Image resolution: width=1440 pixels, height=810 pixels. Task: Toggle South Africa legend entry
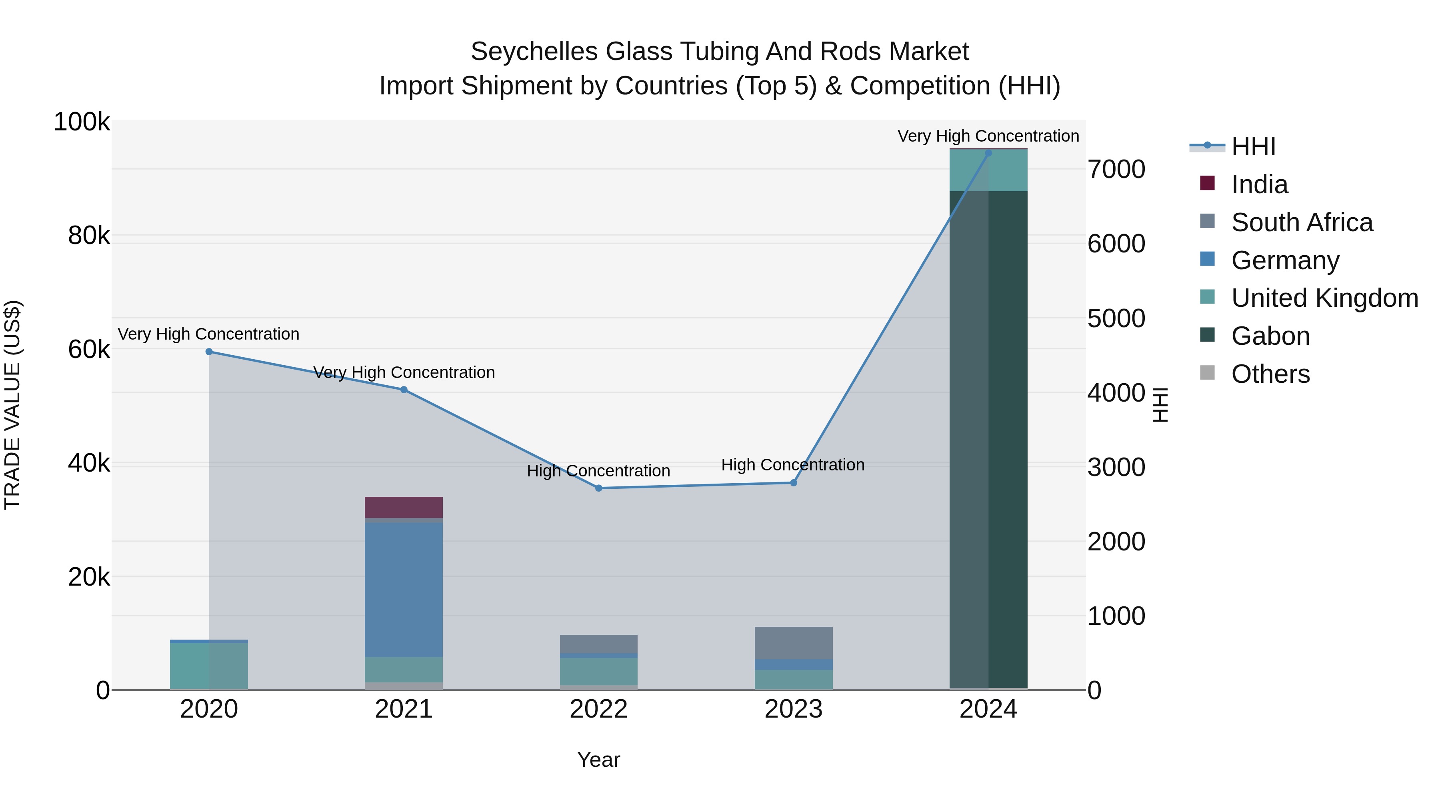pos(1286,222)
